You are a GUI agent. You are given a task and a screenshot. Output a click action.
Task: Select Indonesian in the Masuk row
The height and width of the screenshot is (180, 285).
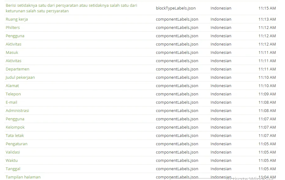(x=221, y=53)
